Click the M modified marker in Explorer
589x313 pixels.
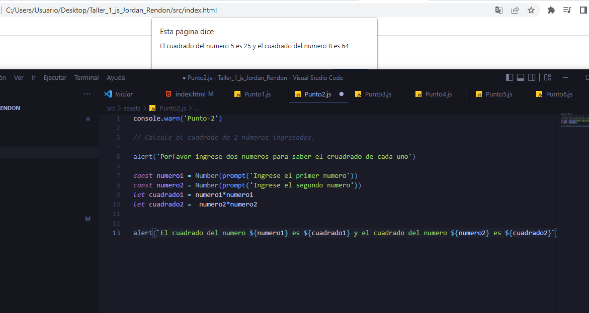click(x=88, y=219)
